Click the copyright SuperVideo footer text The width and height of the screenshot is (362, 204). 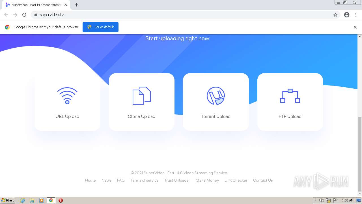click(x=179, y=173)
